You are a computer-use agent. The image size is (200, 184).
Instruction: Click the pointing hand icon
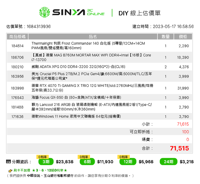(10, 170)
